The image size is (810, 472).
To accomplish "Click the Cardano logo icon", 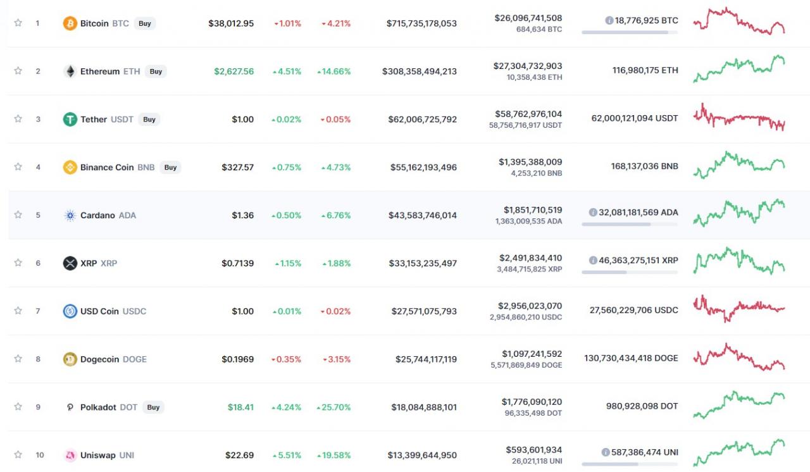I will [x=70, y=216].
